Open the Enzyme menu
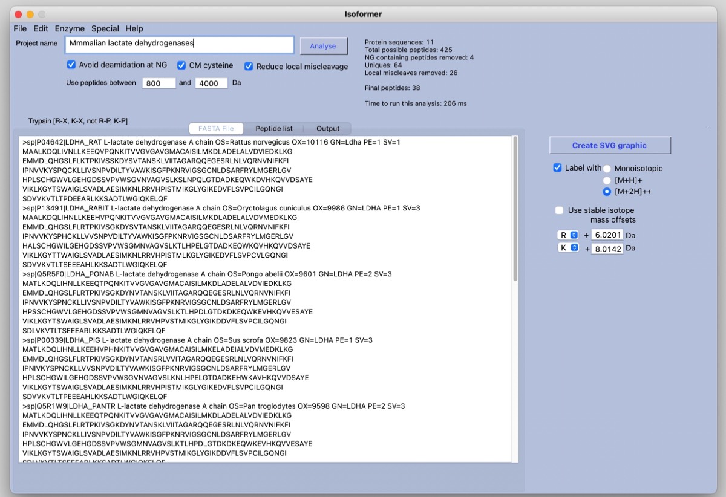This screenshot has width=726, height=497. (70, 28)
